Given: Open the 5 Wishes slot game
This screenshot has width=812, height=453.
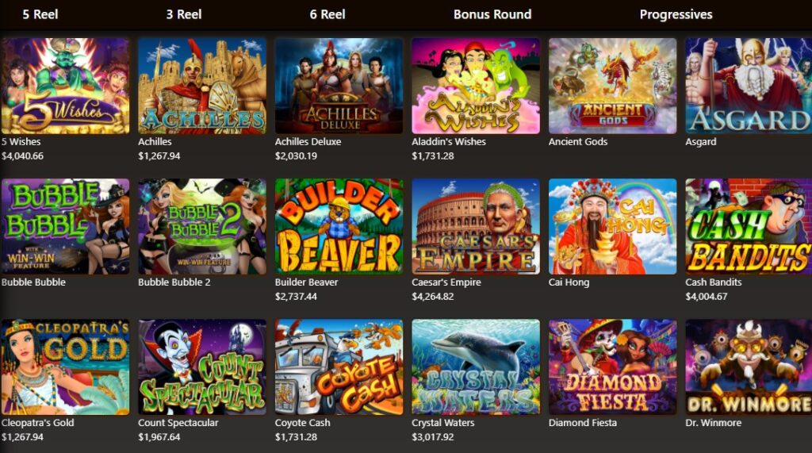Looking at the screenshot, I should coord(65,86).
